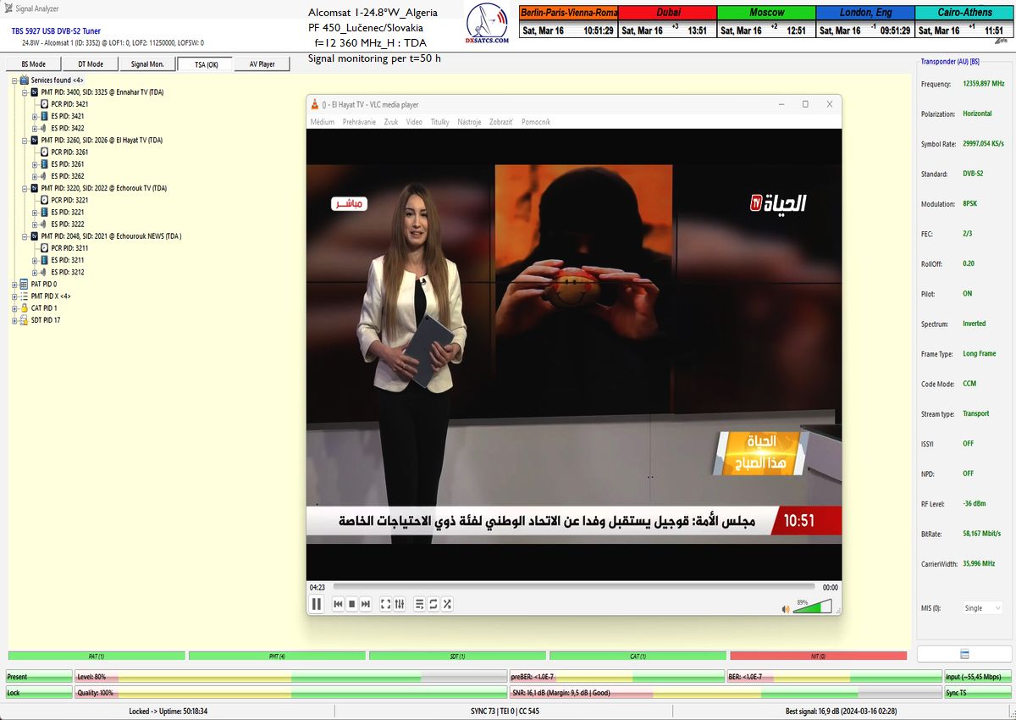Viewport: 1016px width, 720px height.
Task: Go to previous media in VLC
Action: point(338,604)
